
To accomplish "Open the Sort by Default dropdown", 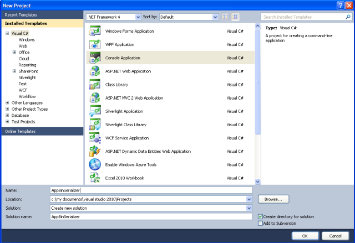I will click(189, 17).
